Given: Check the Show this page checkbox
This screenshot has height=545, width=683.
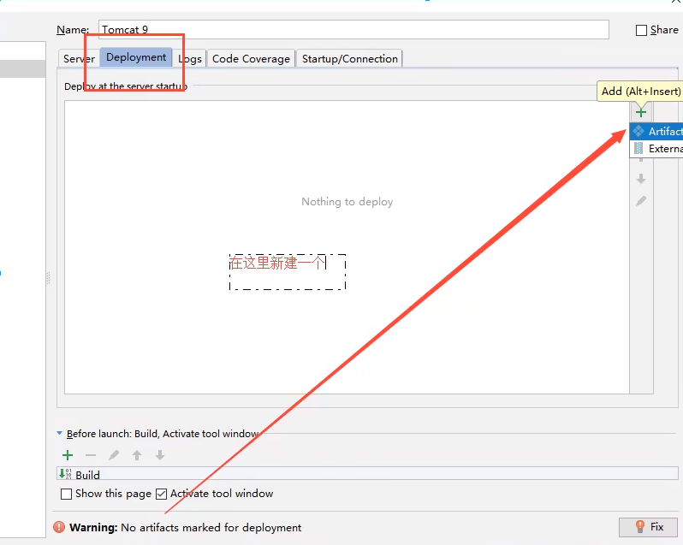Looking at the screenshot, I should (x=67, y=494).
